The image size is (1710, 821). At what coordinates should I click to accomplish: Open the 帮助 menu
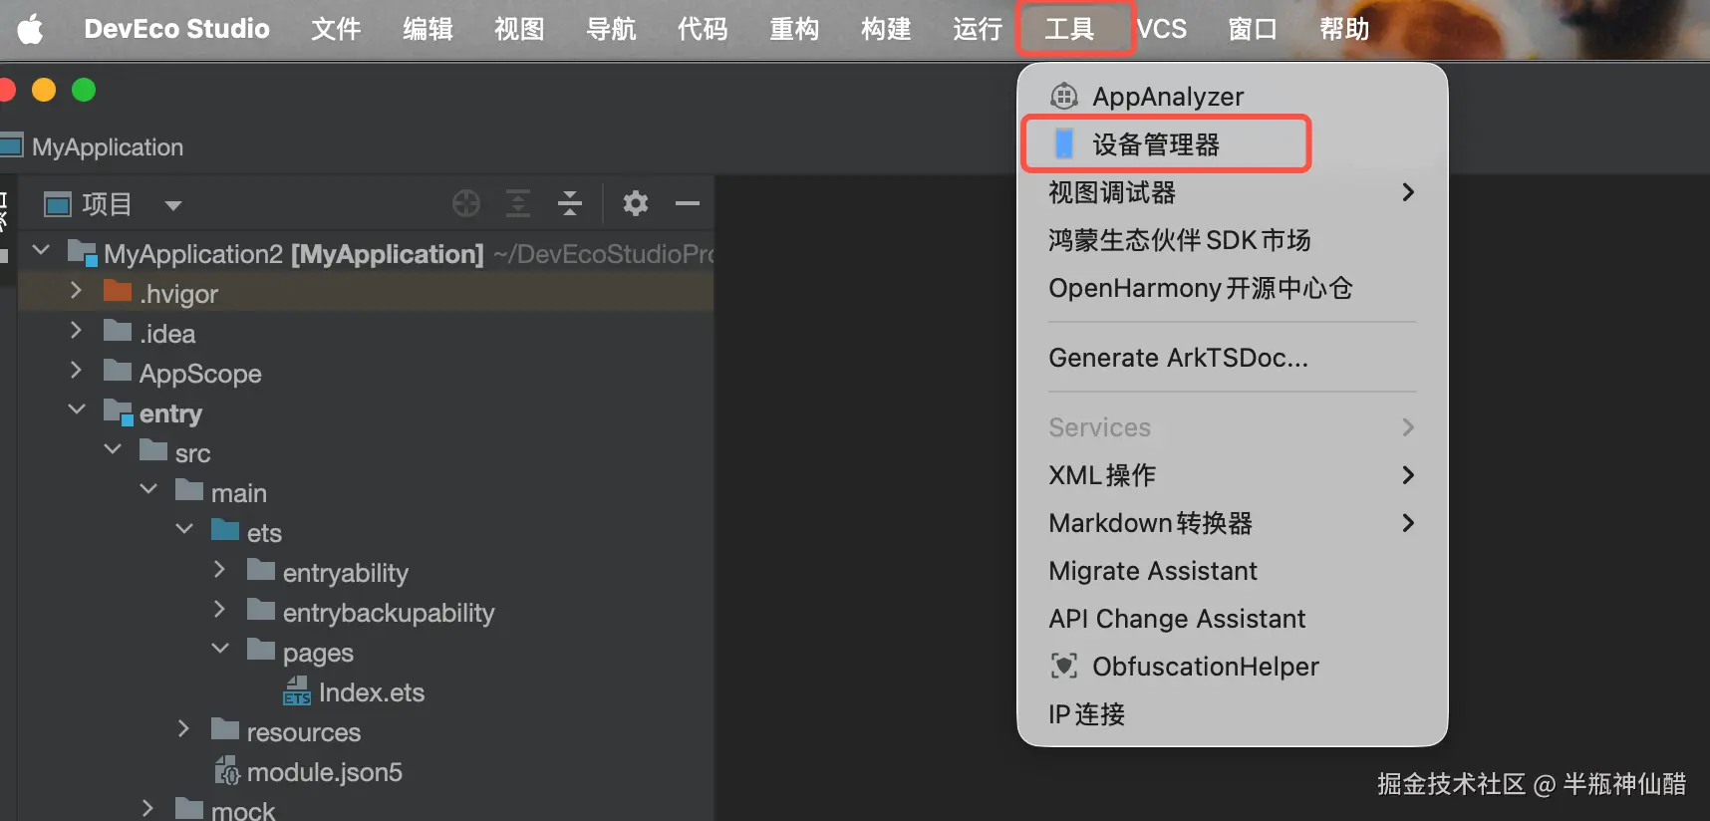click(x=1344, y=29)
